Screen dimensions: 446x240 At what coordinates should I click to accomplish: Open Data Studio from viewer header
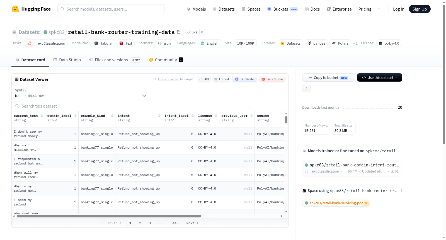[x=272, y=79]
